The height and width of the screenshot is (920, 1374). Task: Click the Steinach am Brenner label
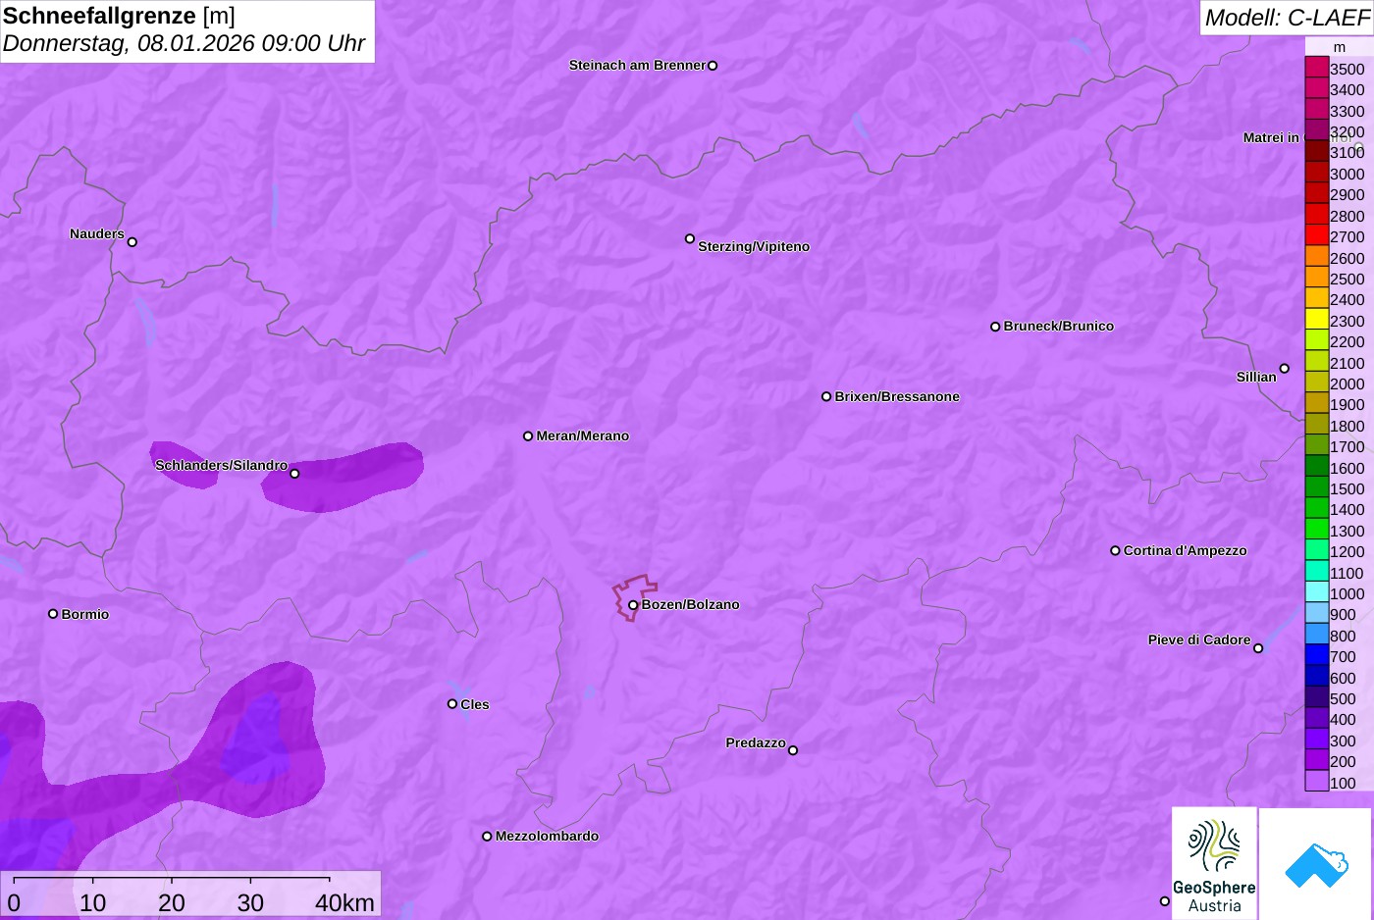click(x=637, y=65)
